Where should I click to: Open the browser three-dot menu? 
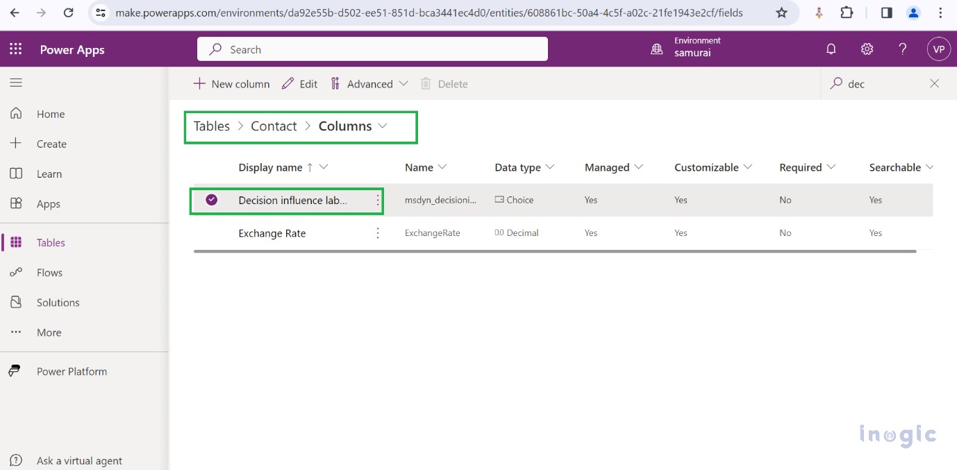940,12
